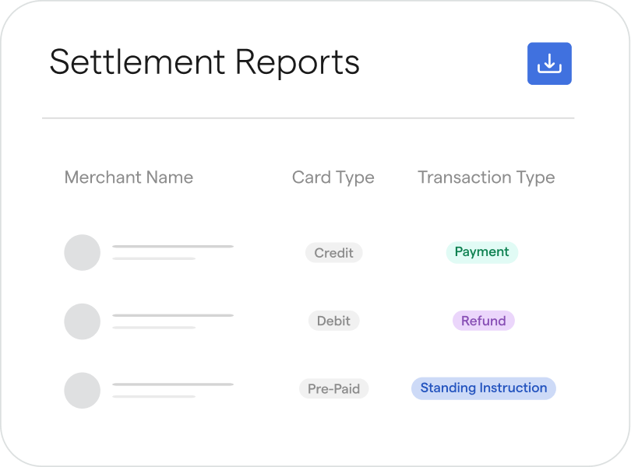The width and height of the screenshot is (631, 467).
Task: Select the first merchant avatar circle
Action: [x=82, y=253]
